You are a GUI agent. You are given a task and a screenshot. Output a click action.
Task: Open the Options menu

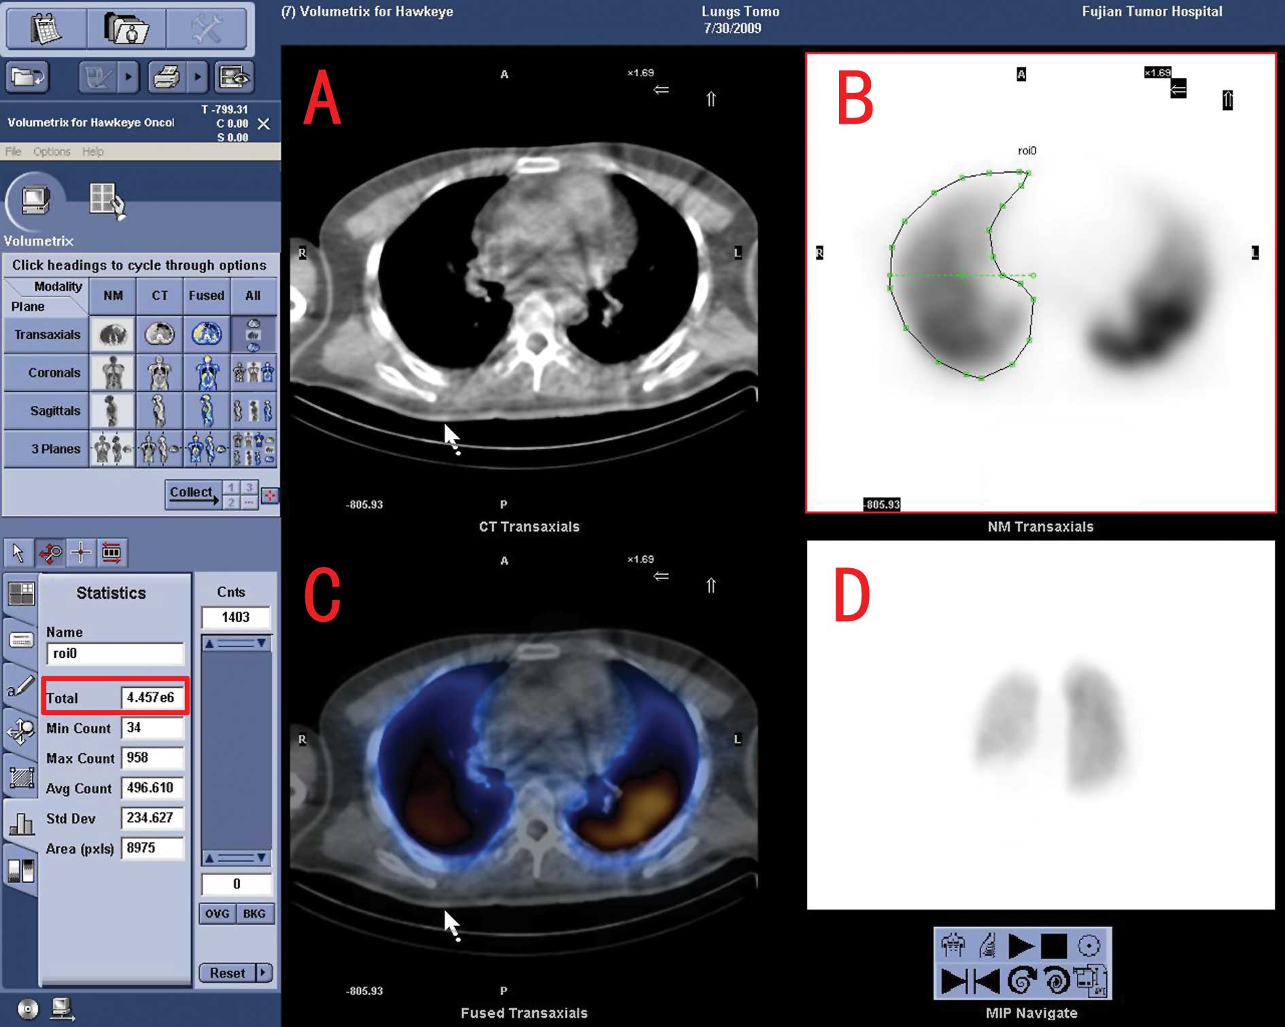[x=52, y=152]
